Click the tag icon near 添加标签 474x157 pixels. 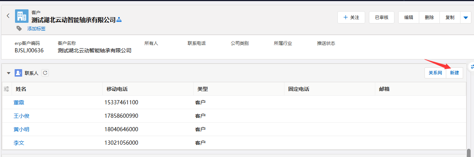tap(19, 28)
